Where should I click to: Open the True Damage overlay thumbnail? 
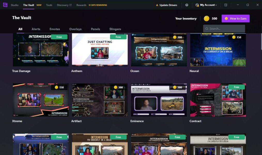tap(41, 50)
